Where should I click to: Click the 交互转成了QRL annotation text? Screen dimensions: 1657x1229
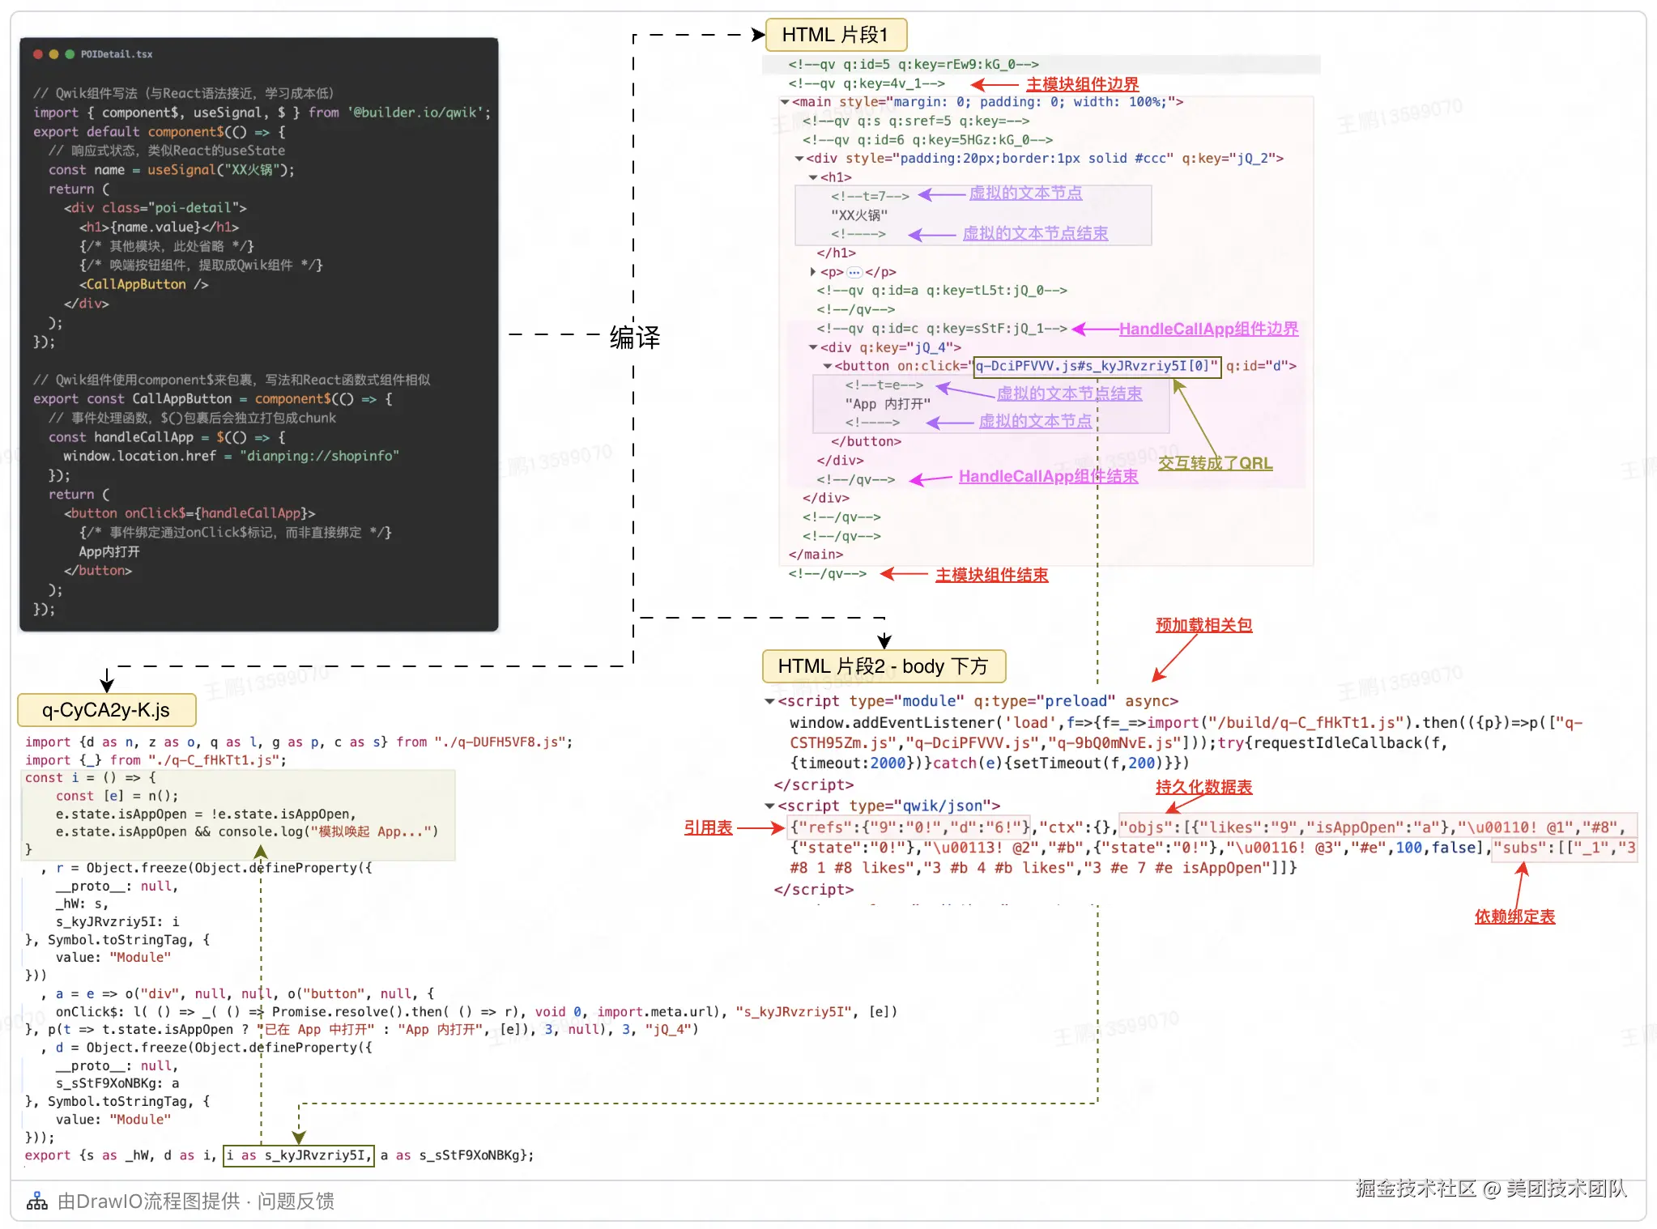(x=1215, y=463)
